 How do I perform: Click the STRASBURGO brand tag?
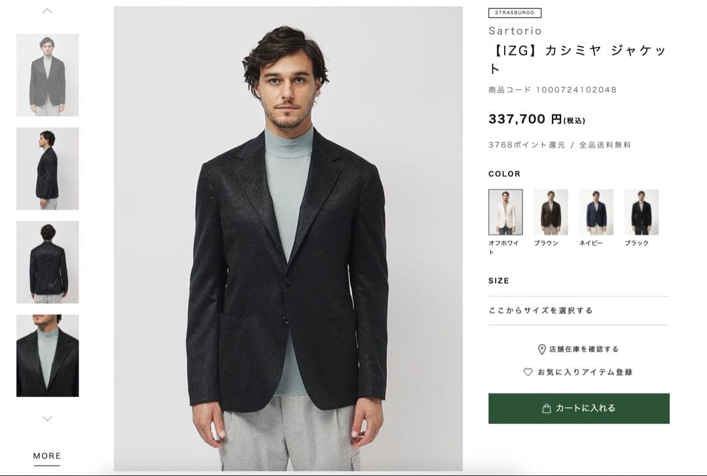[x=515, y=12]
